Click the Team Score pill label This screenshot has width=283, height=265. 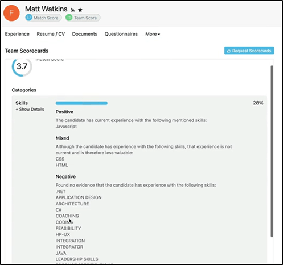85,18
